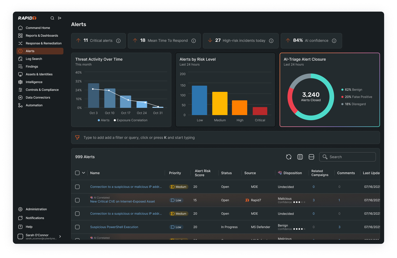Image resolution: width=397 pixels, height=258 pixels.
Task: Click the filter or query input bar
Action: pos(226,138)
